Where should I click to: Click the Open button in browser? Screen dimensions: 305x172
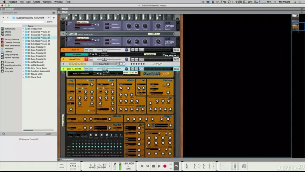(x=48, y=134)
